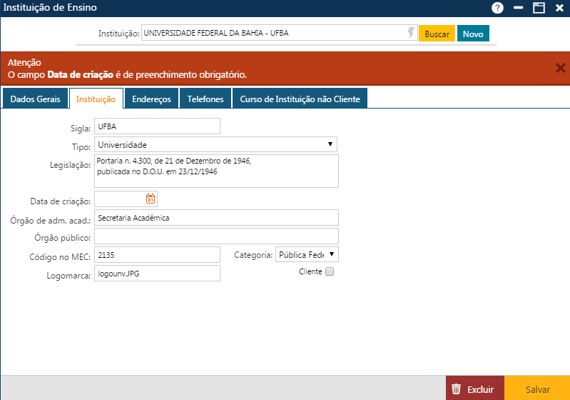Maximize the Instituição de Ensino window
Image resolution: width=570 pixels, height=400 pixels.
point(539,8)
